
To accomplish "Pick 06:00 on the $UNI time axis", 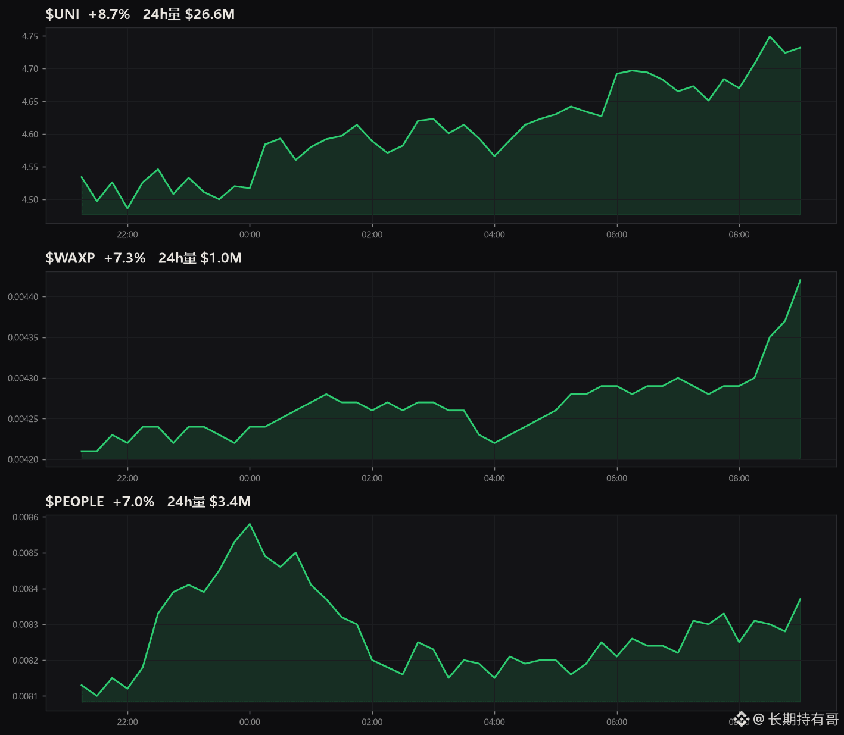I will [617, 234].
